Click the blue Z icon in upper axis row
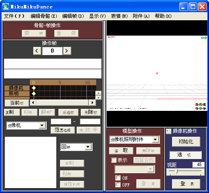The width and height of the screenshot is (209, 193). pyautogui.click(x=204, y=104)
